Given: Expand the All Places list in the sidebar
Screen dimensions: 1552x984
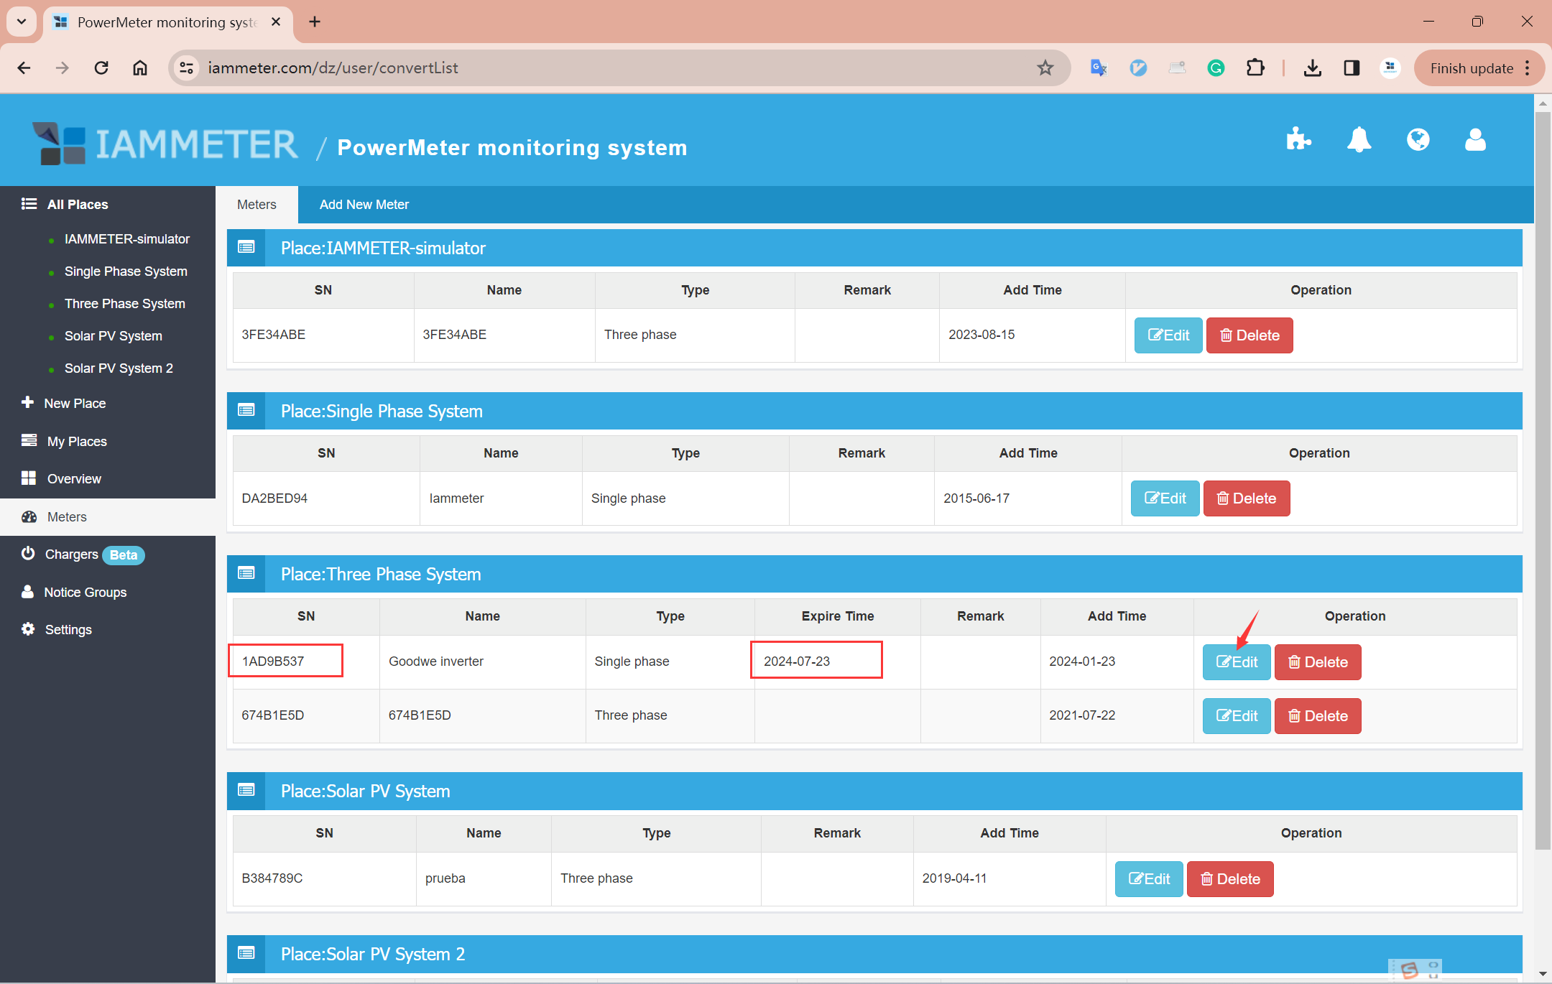Looking at the screenshot, I should click(77, 205).
